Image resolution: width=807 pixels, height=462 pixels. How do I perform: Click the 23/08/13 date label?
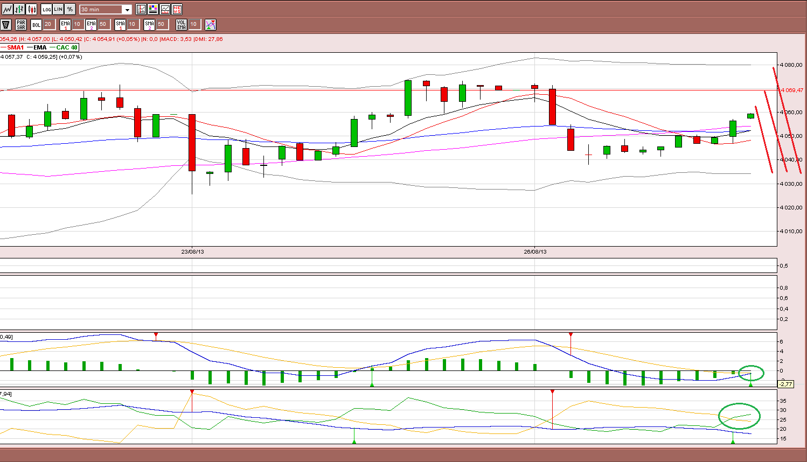192,251
